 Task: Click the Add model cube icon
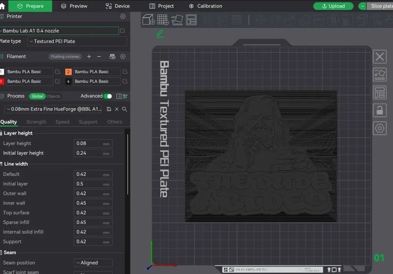pos(149,20)
